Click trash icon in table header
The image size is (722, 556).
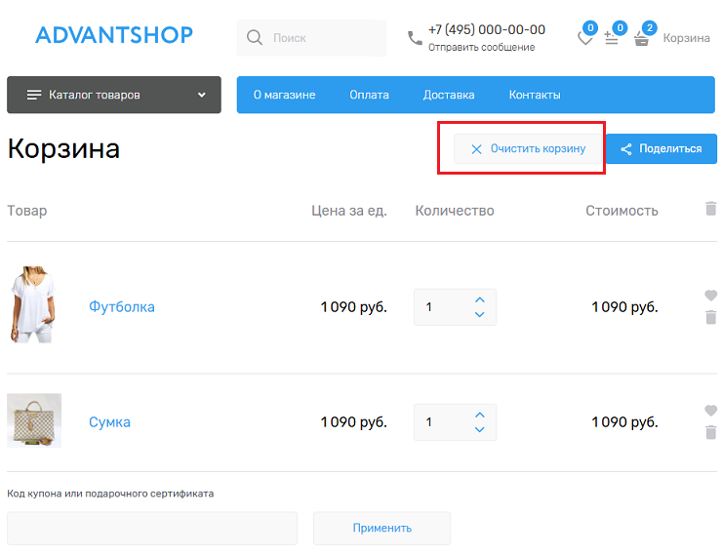pyautogui.click(x=710, y=209)
